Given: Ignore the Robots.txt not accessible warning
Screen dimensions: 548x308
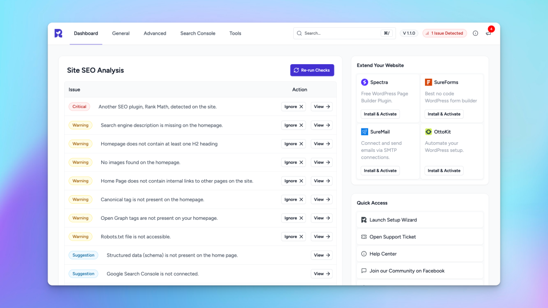Looking at the screenshot, I should point(294,236).
